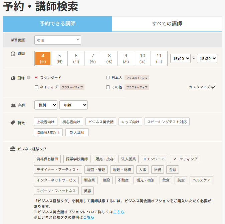
Task: Click the briefcase icon by ビジネス経験タグ
Action: pos(13,149)
